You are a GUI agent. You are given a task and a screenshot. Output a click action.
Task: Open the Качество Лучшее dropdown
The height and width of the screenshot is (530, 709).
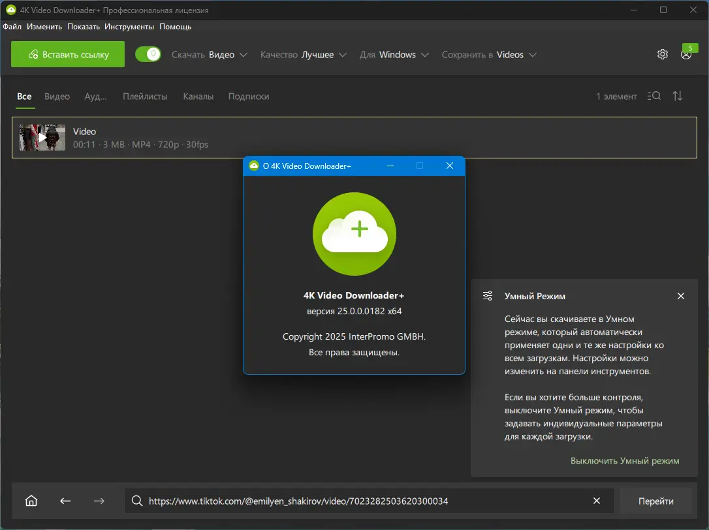click(x=304, y=55)
